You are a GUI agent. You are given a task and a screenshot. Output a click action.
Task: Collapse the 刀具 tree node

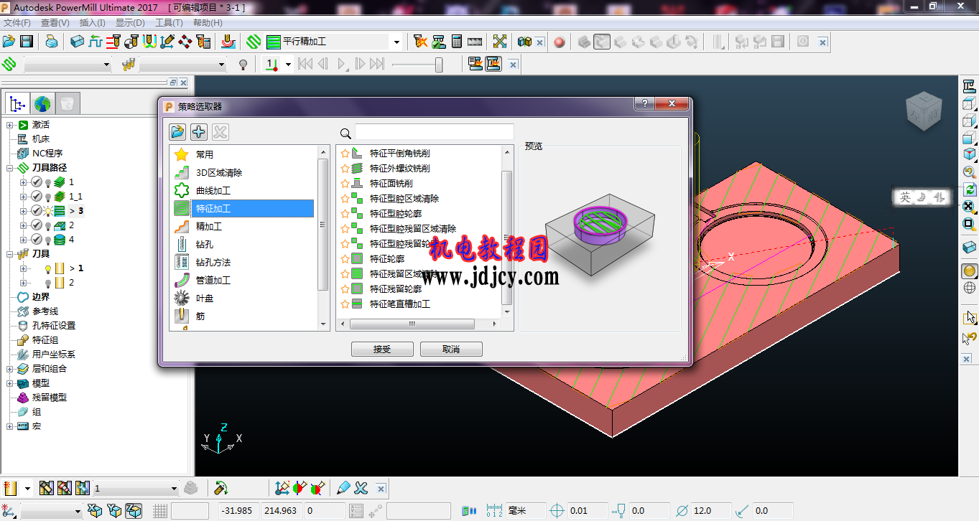(x=10, y=254)
